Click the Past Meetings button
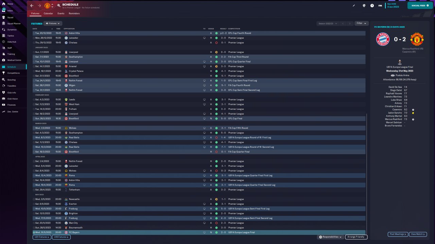Viewport: 435px width, 244px height. coord(398,234)
